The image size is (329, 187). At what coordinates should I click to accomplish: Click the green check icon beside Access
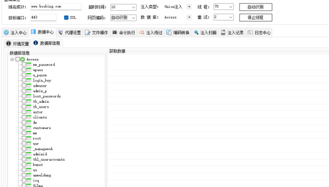pos(22,59)
